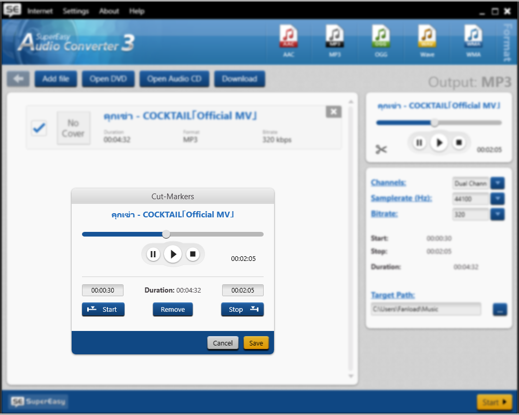This screenshot has width=519, height=415.
Task: Stop playback in the right preview panel
Action: point(459,143)
